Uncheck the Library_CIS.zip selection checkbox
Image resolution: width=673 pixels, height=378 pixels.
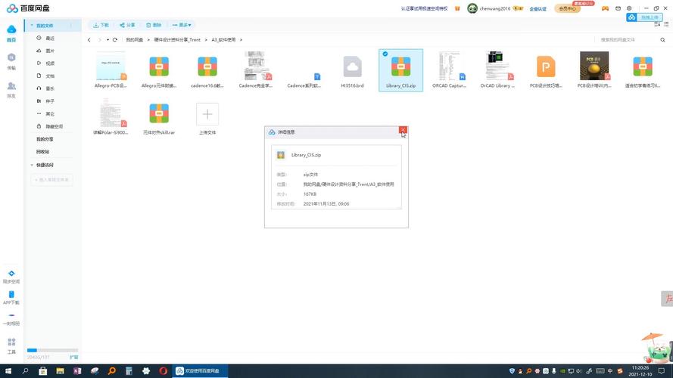385,54
